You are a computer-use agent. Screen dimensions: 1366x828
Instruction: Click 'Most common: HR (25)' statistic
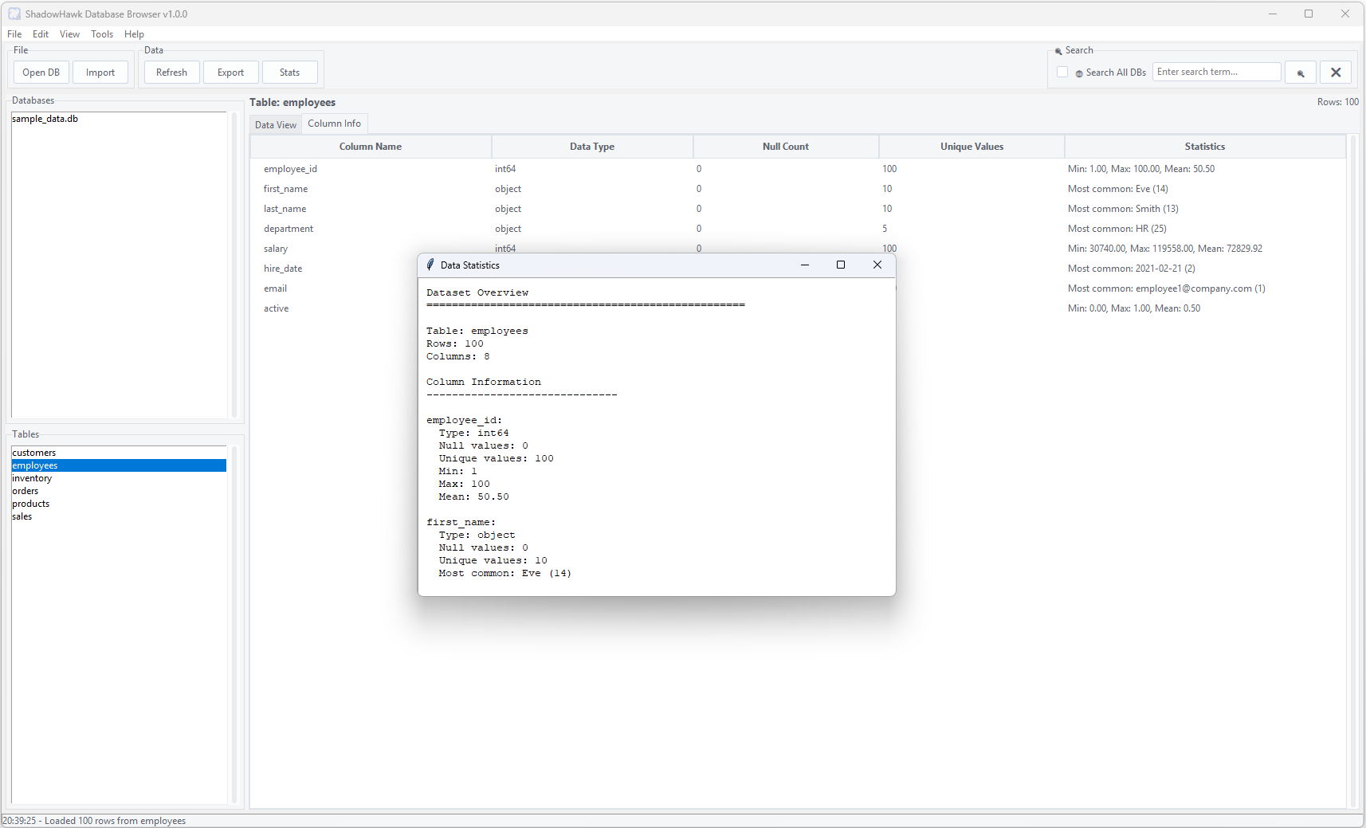tap(1117, 229)
